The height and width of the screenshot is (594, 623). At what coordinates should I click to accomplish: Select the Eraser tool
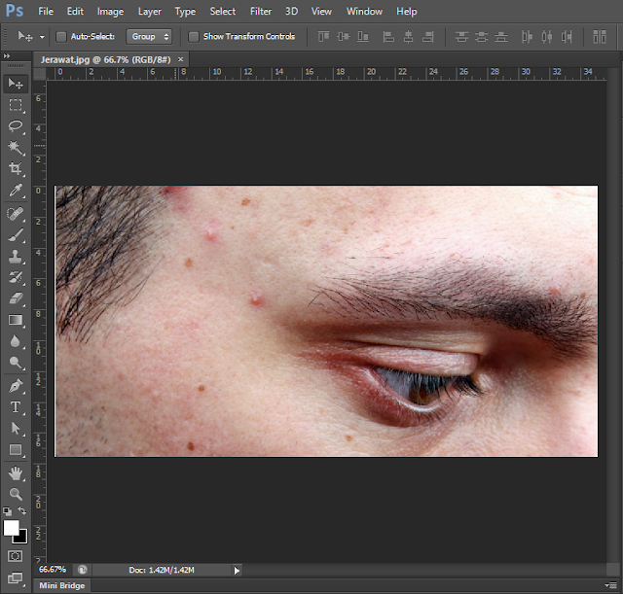tap(16, 298)
